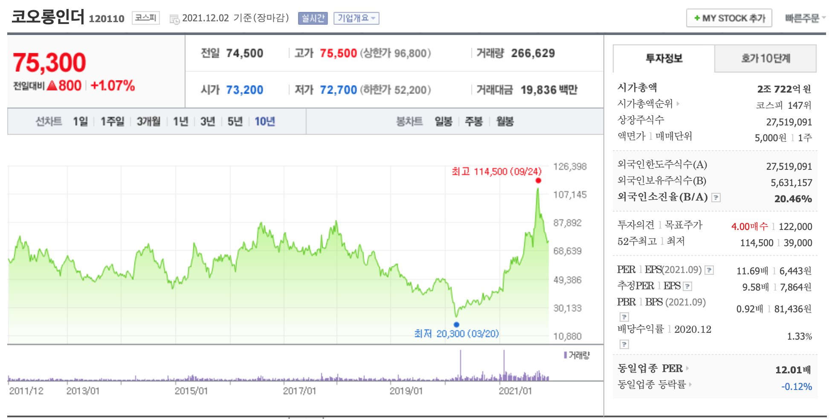Click help icon under PBR BPS

(x=624, y=317)
